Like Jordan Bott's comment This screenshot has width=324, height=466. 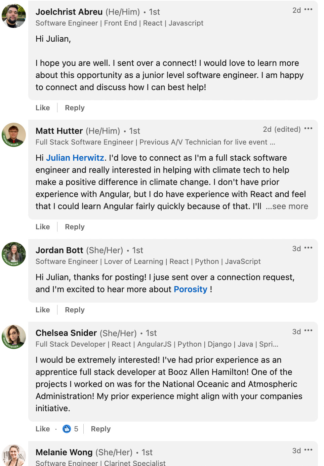click(x=43, y=310)
